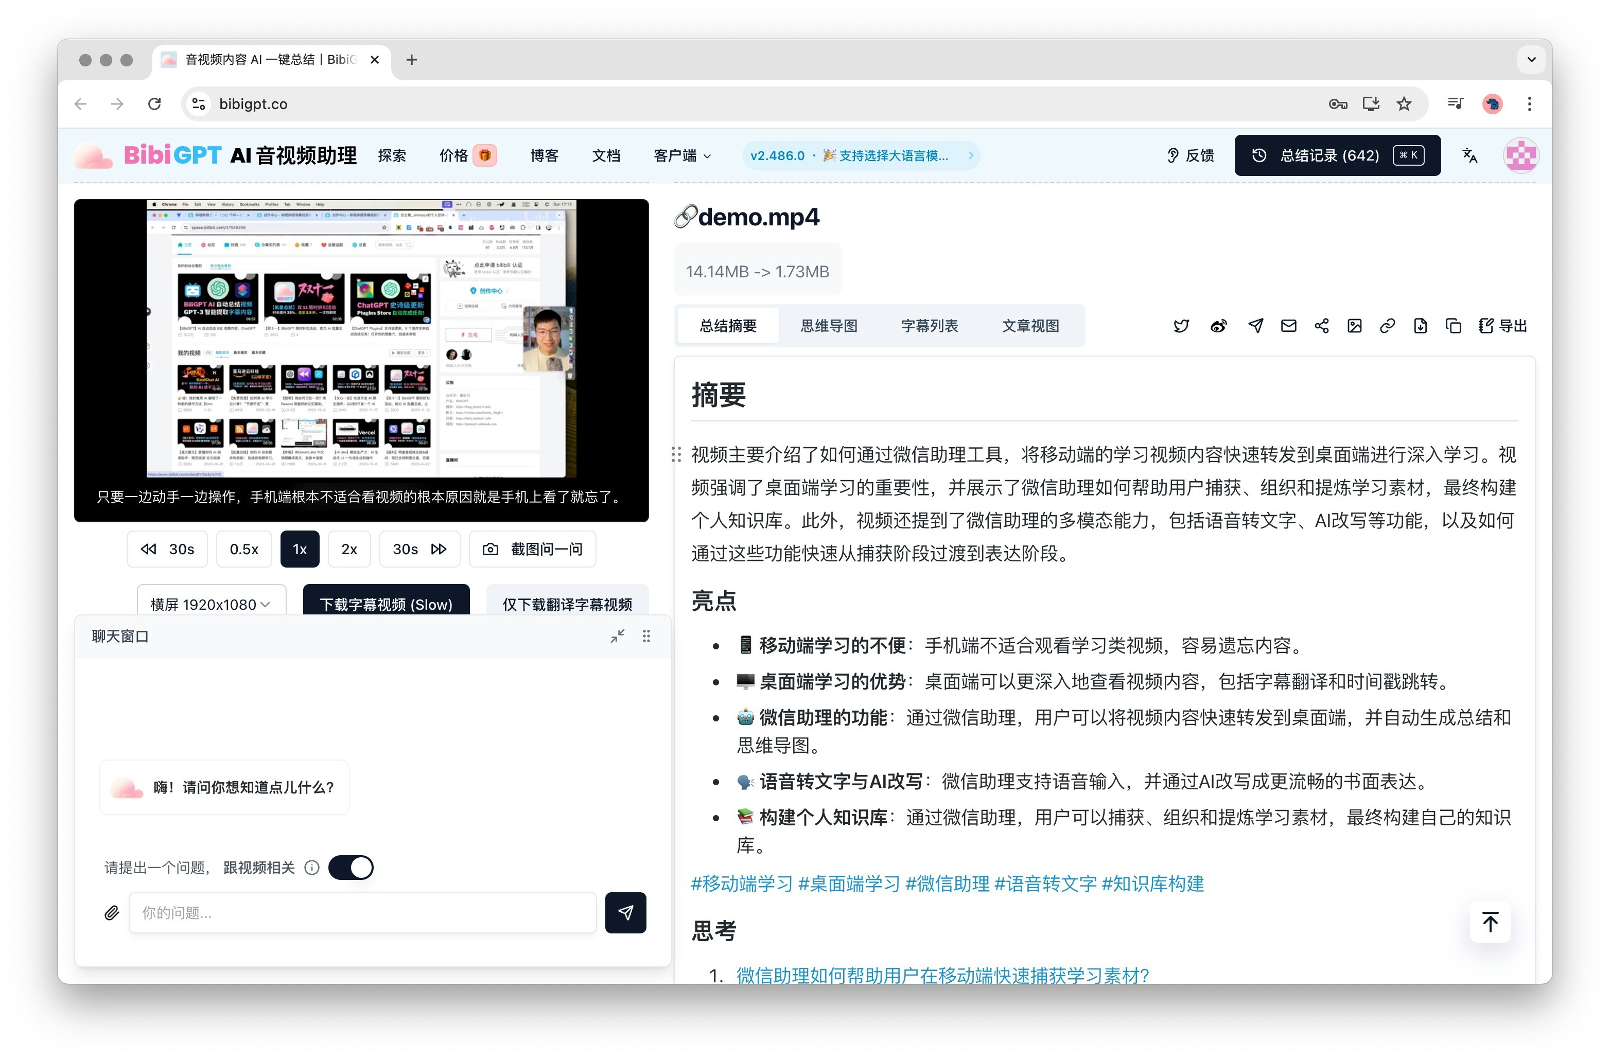1610x1060 pixels.
Task: Switch to 思维导图 tab
Action: (x=829, y=326)
